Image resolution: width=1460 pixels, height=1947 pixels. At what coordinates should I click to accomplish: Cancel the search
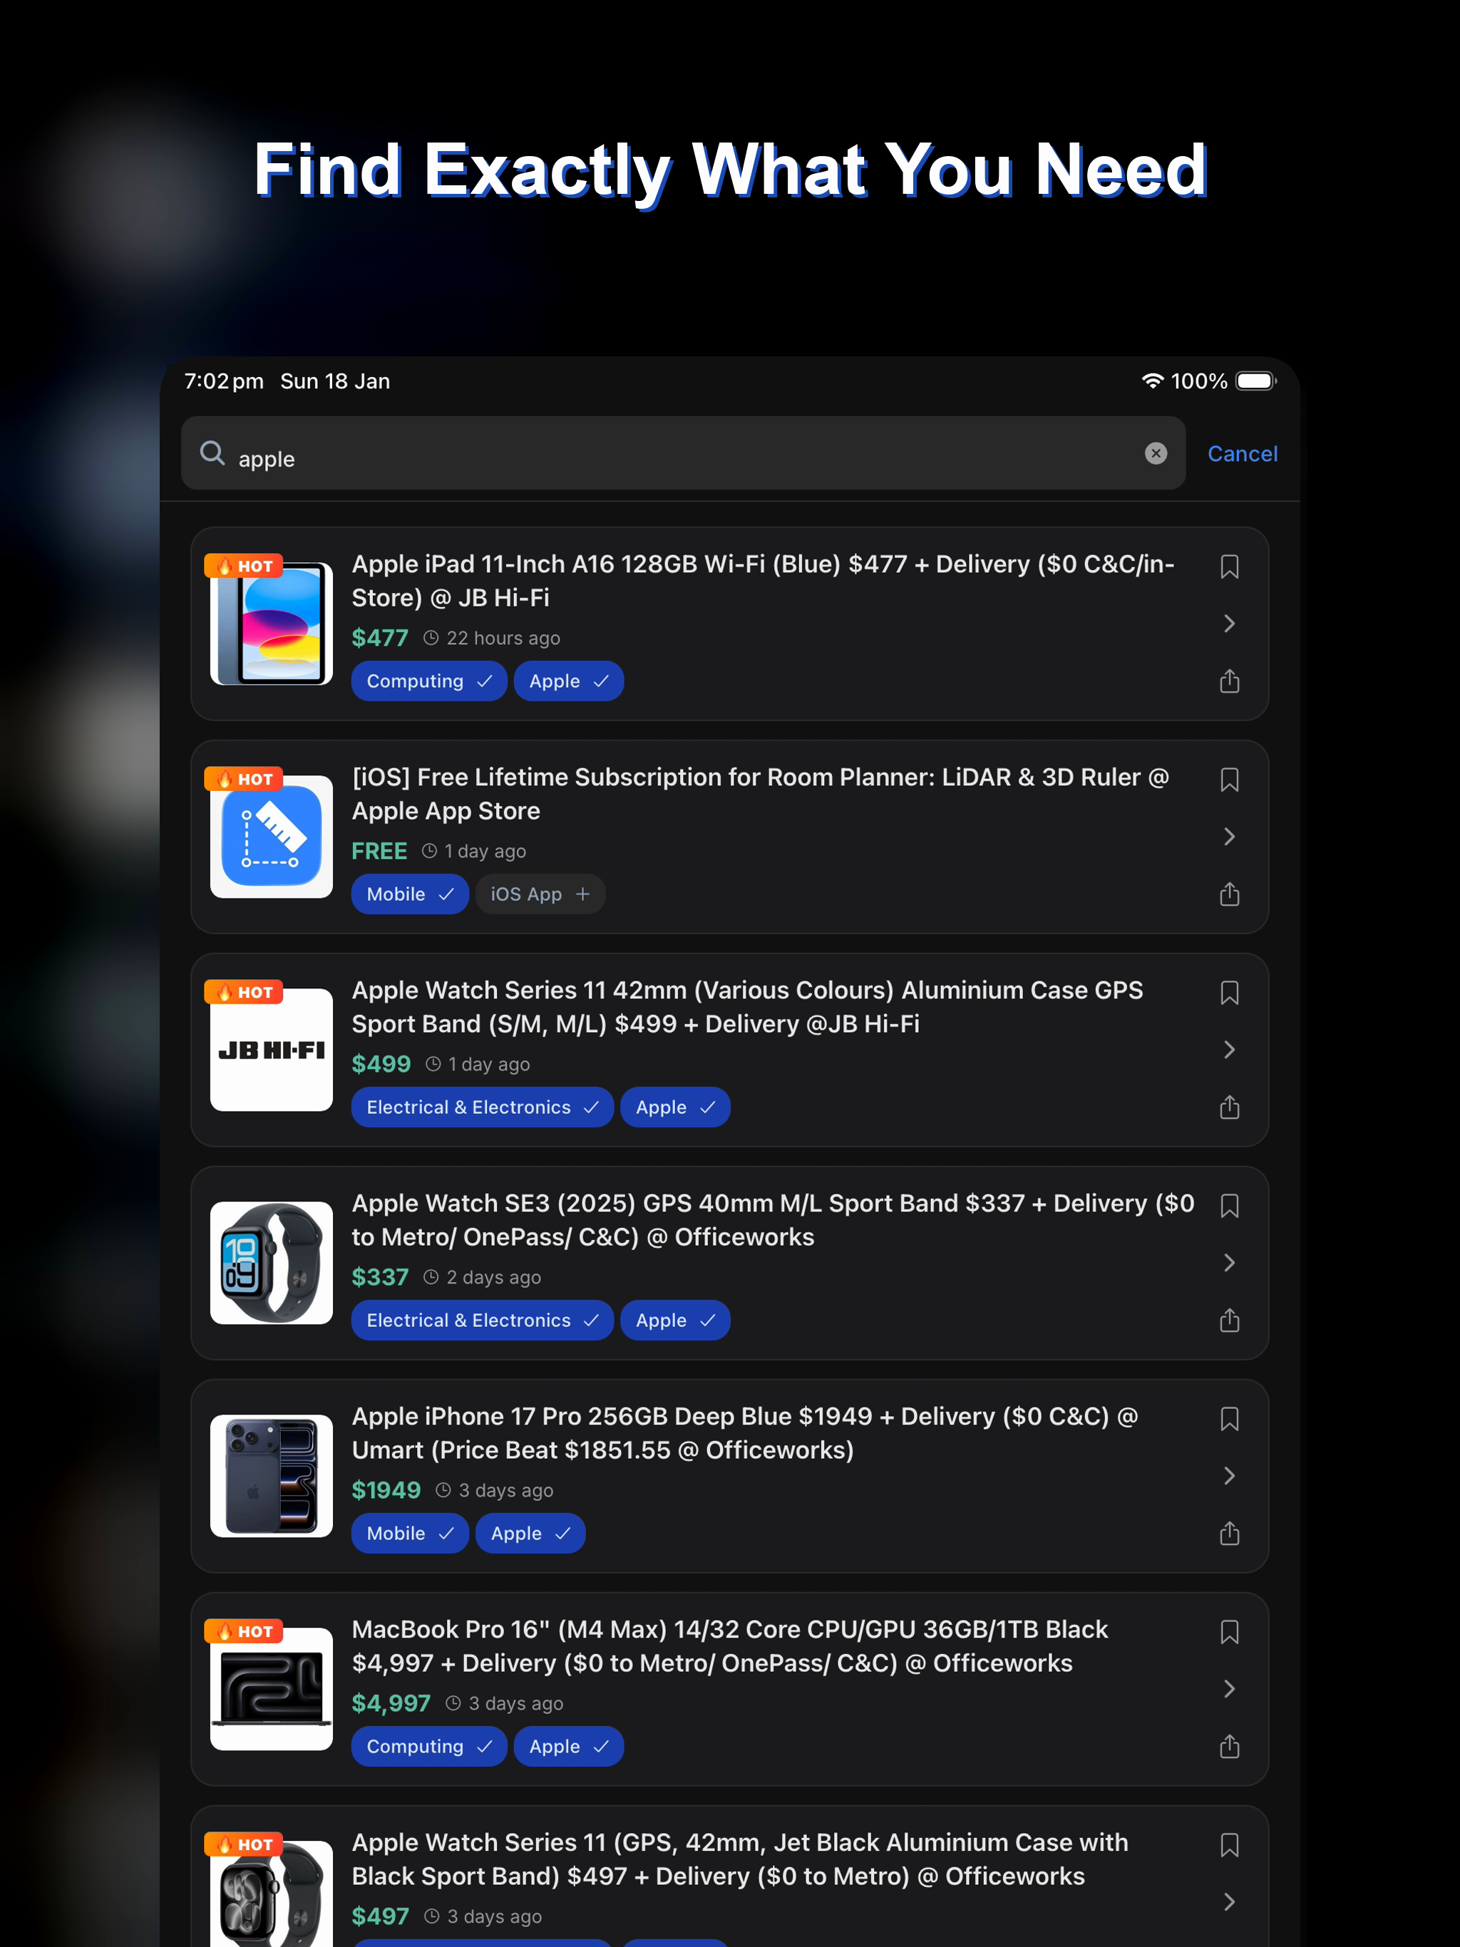click(1242, 453)
